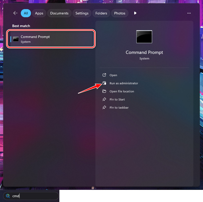This screenshot has height=202, width=203.
Task: Expand more filters with the arrow
Action: [135, 13]
